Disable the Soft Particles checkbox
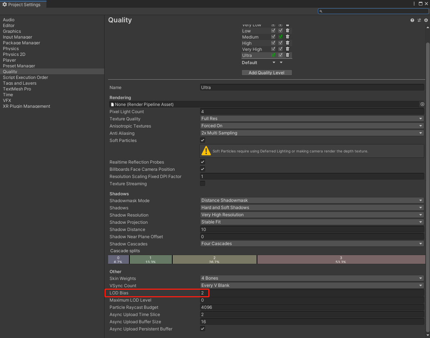Screen dimensions: 430x338 (x=203, y=141)
